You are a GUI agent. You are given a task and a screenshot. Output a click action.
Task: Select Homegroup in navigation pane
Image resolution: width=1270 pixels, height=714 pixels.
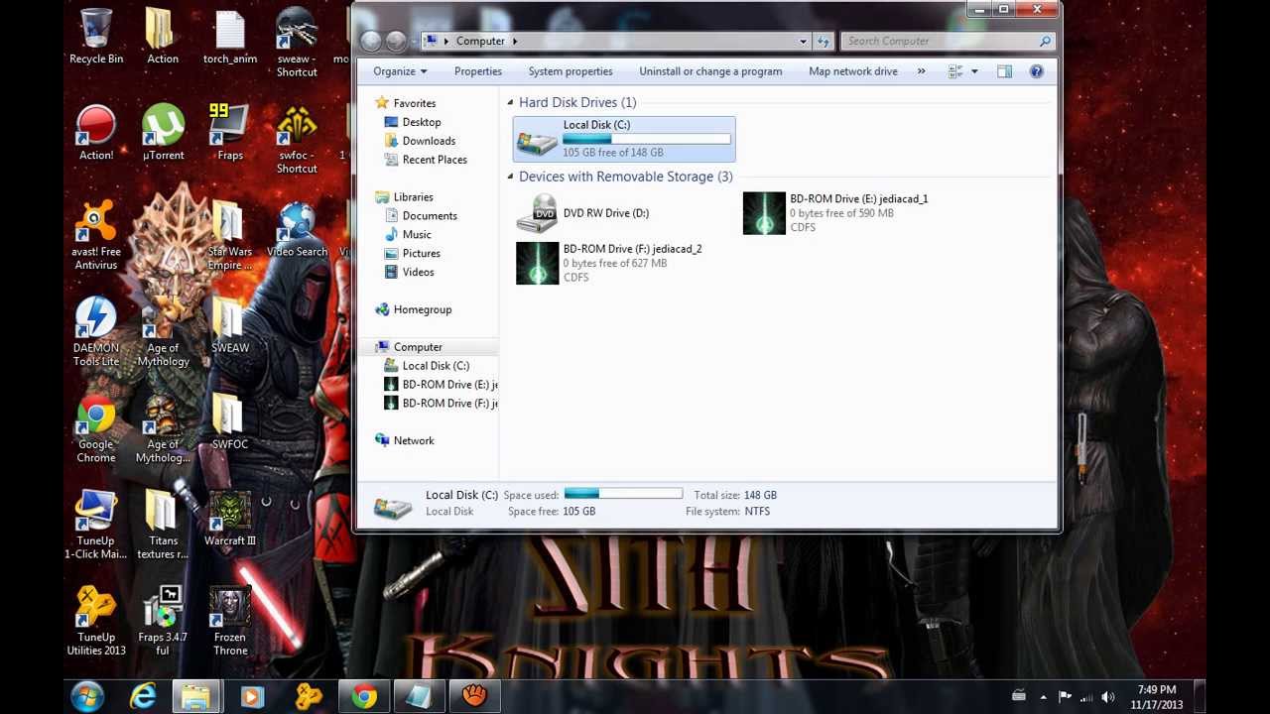click(414, 309)
